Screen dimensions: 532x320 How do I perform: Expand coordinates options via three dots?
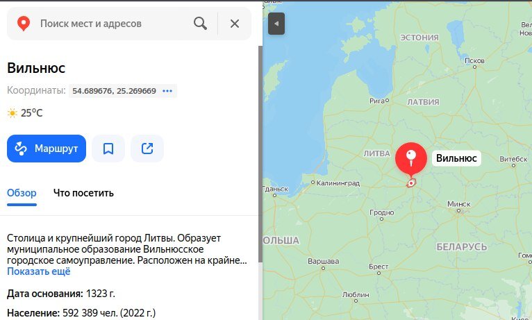tap(167, 91)
